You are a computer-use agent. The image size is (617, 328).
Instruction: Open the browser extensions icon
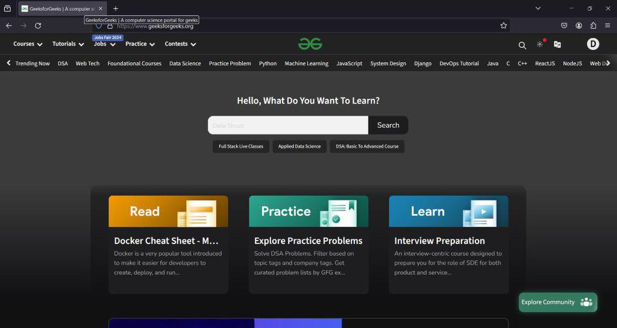tap(593, 25)
